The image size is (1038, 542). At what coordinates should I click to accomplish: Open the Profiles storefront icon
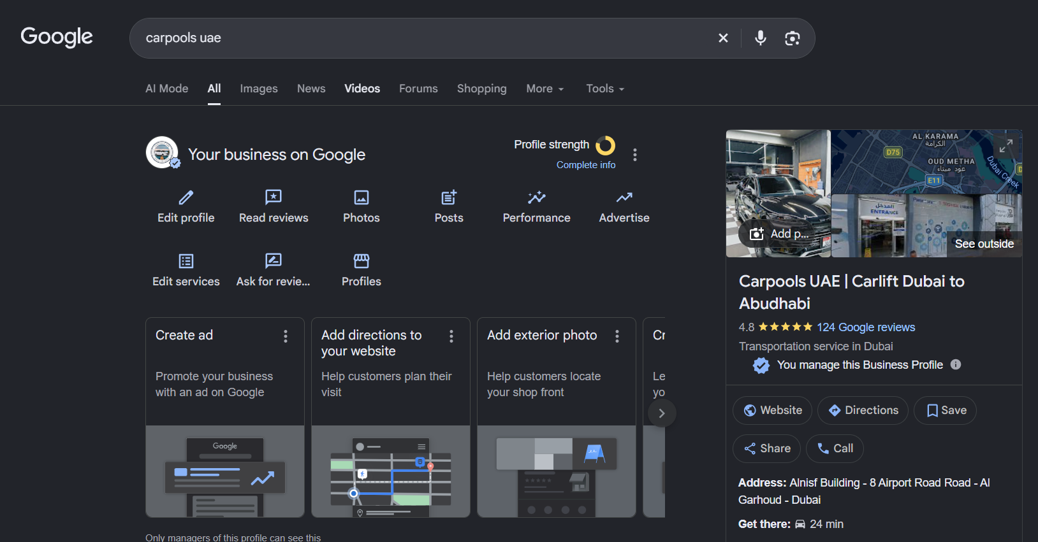(362, 261)
